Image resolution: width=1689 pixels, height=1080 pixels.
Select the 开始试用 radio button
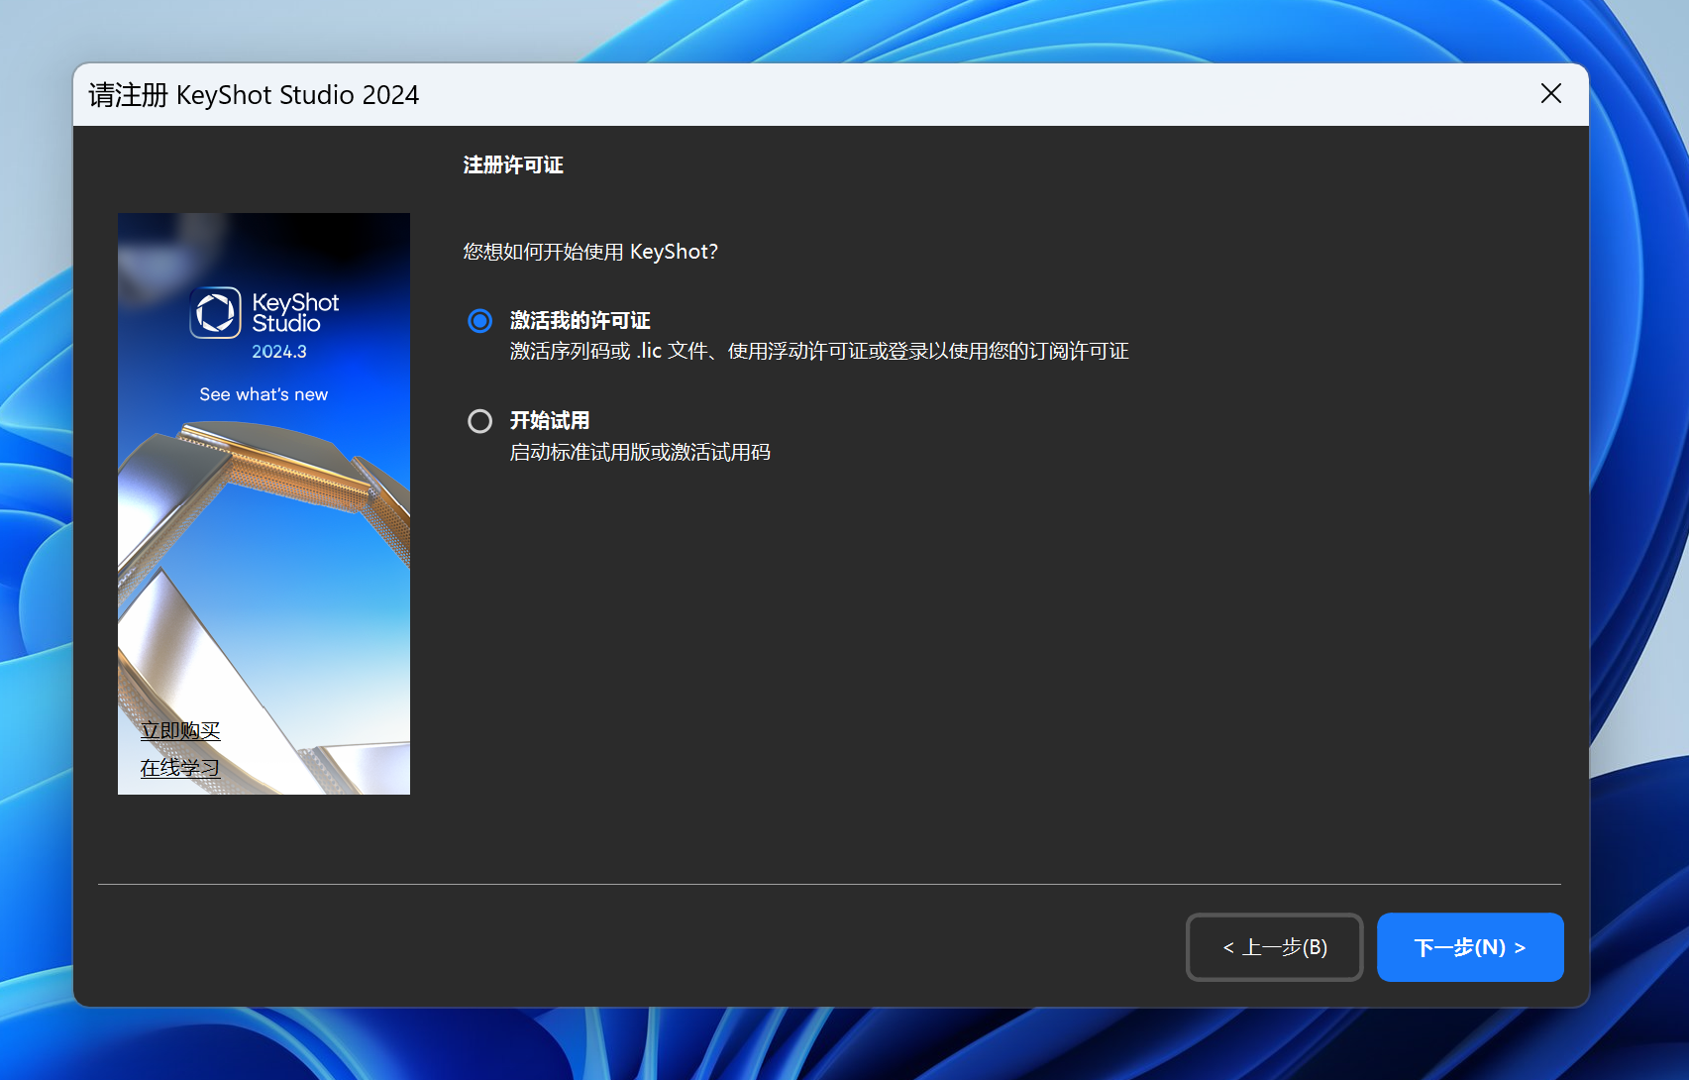coord(479,422)
